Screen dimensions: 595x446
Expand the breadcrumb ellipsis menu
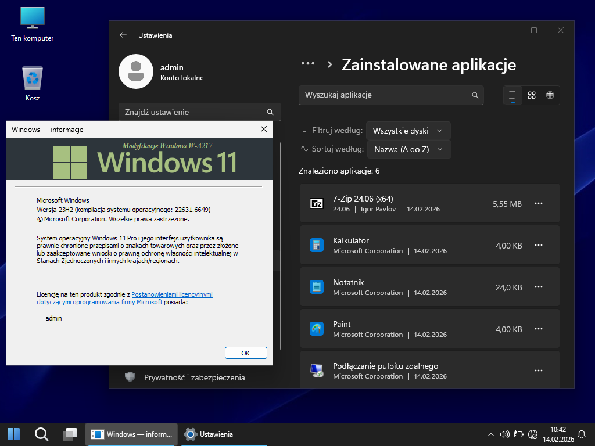pyautogui.click(x=307, y=64)
